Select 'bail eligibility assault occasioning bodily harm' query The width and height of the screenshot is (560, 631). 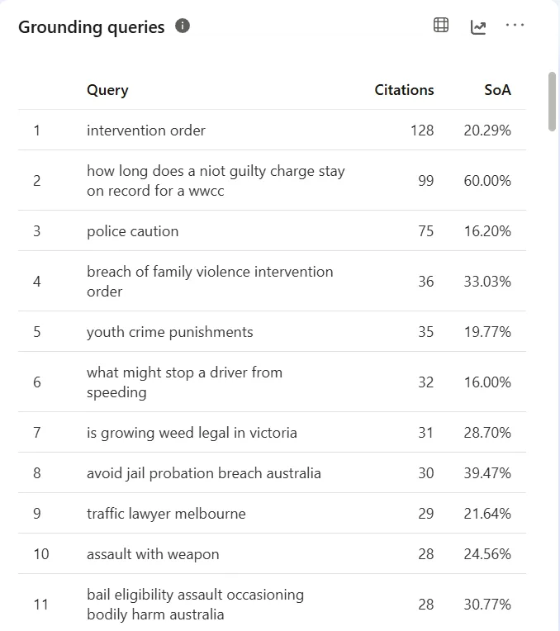(x=195, y=605)
